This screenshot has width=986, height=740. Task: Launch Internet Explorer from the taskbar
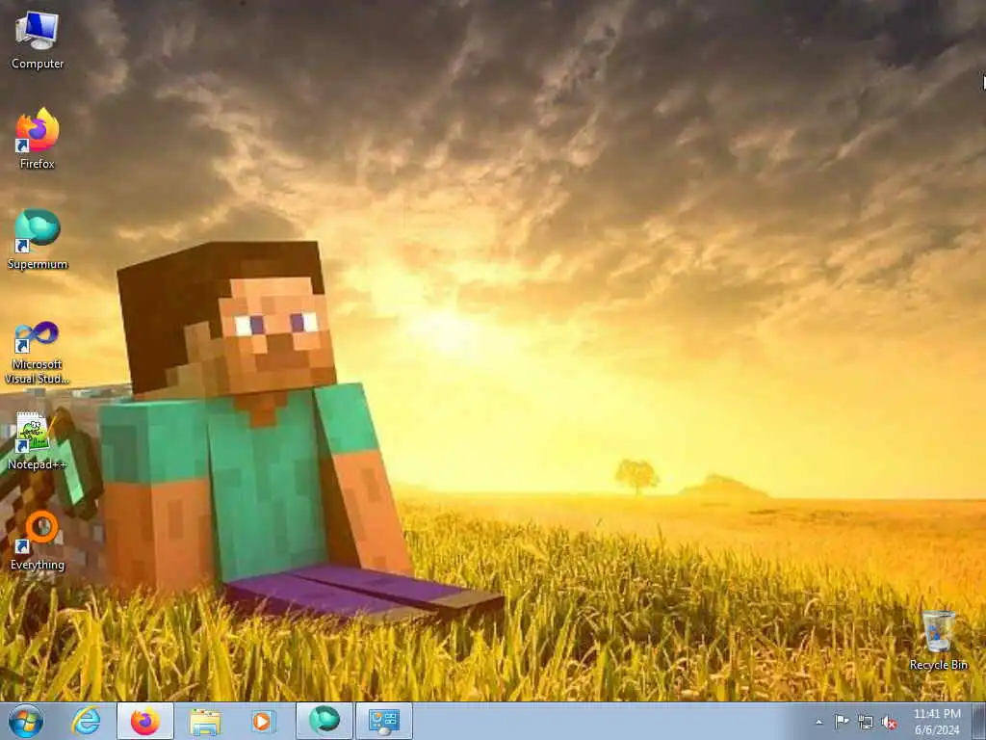86,721
